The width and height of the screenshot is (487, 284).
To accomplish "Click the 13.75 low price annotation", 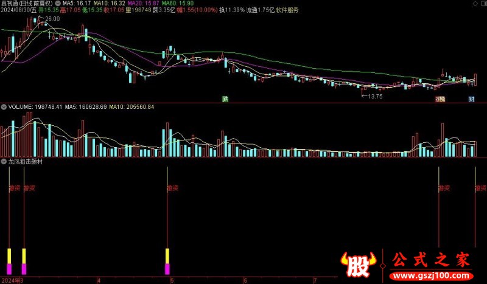I will (375, 97).
